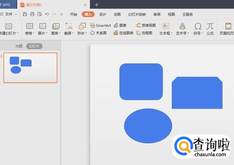The width and height of the screenshot is (234, 165).
Task: Insert a picture with 图片 icon
Action: tap(43, 26)
